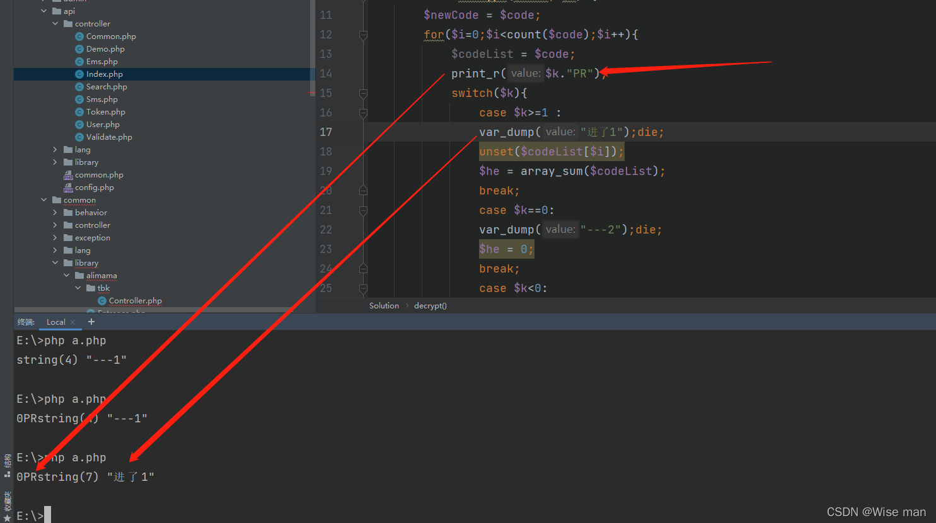Collapse the api folder

pyautogui.click(x=43, y=11)
